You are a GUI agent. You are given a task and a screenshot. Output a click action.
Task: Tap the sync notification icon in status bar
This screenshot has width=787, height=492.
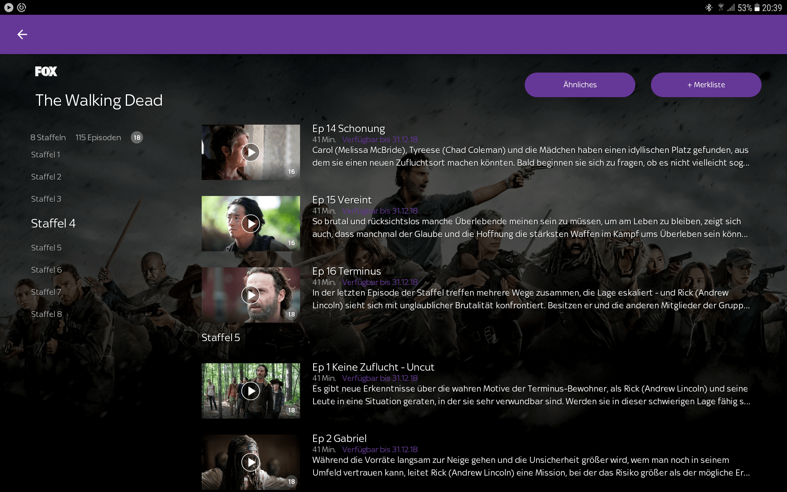pos(22,7)
